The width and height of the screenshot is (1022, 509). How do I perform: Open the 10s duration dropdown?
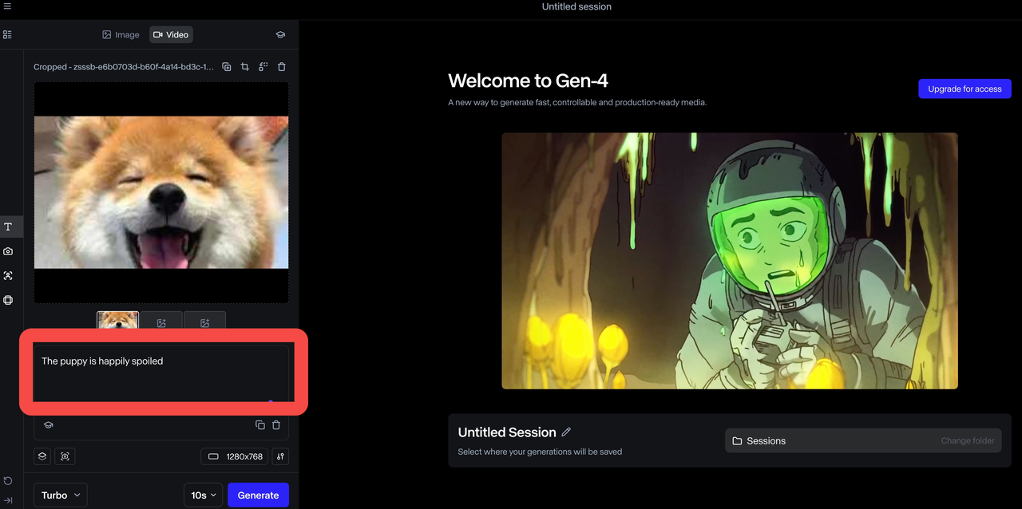pos(203,495)
